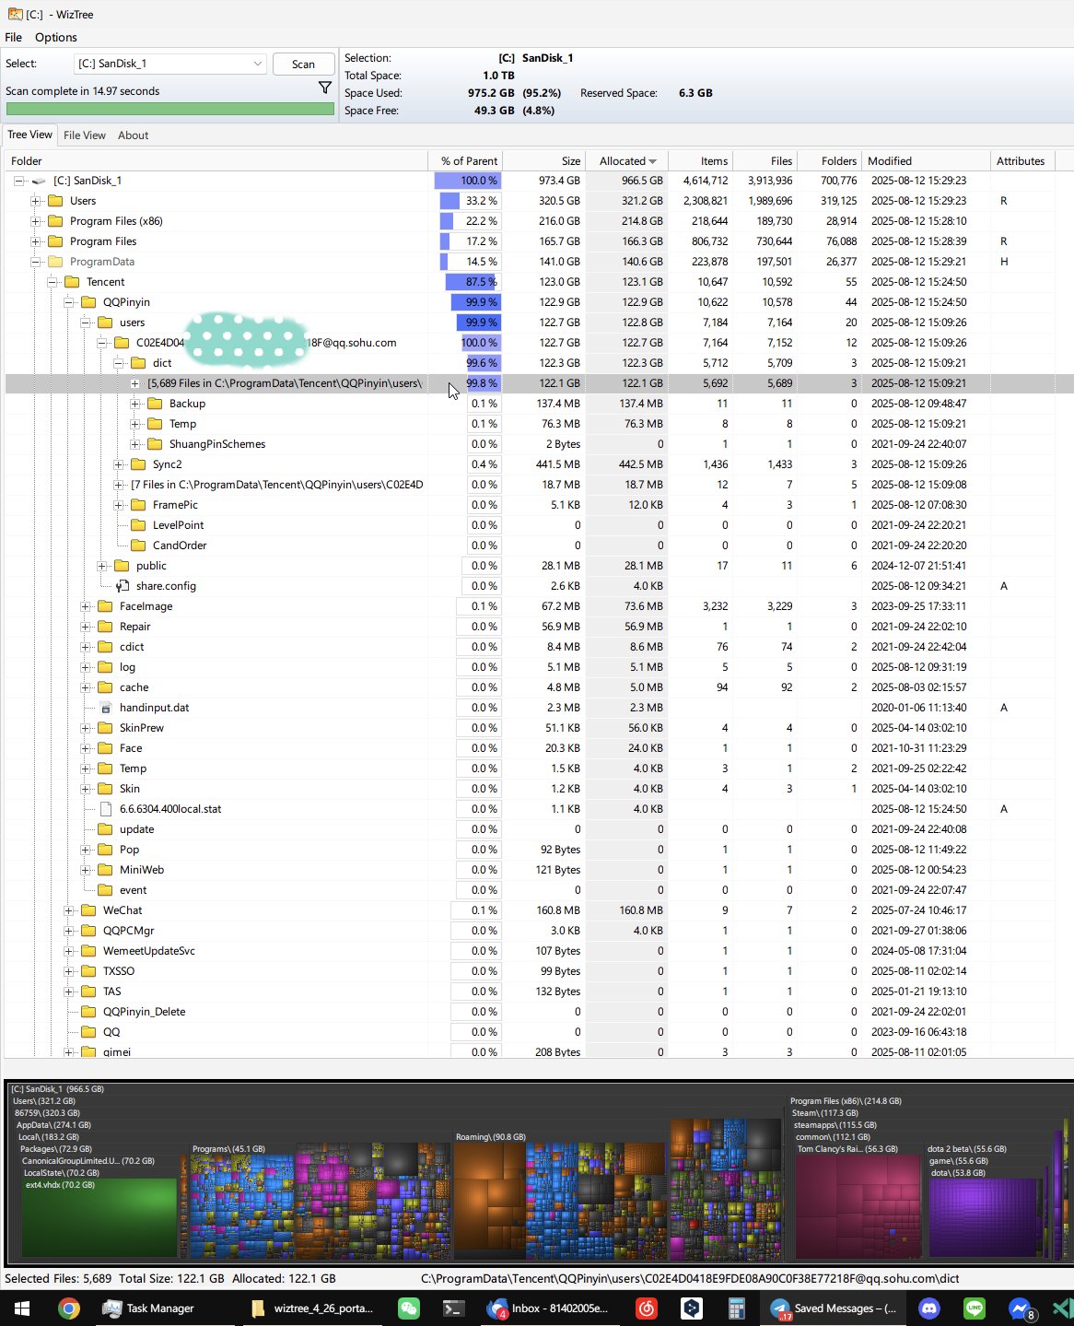The height and width of the screenshot is (1326, 1074).
Task: Open LINE from taskbar
Action: (x=974, y=1308)
